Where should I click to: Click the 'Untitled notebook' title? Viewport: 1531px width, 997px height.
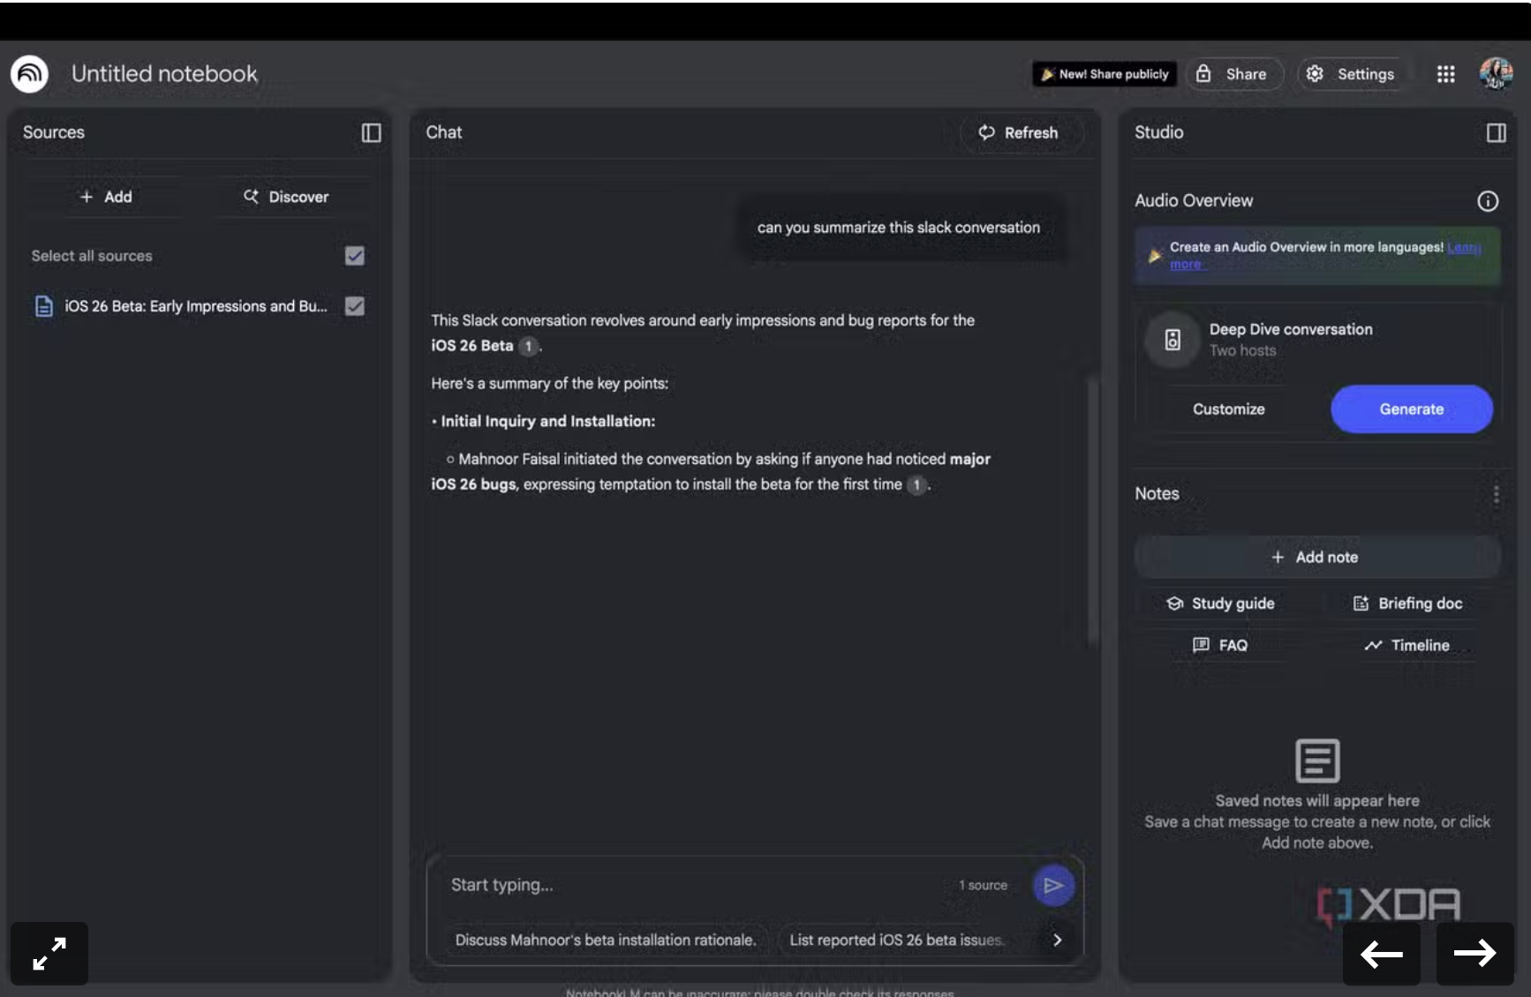tap(164, 74)
